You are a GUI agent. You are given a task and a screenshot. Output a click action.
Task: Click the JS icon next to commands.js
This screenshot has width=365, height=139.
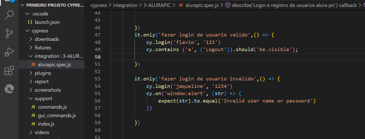33,107
